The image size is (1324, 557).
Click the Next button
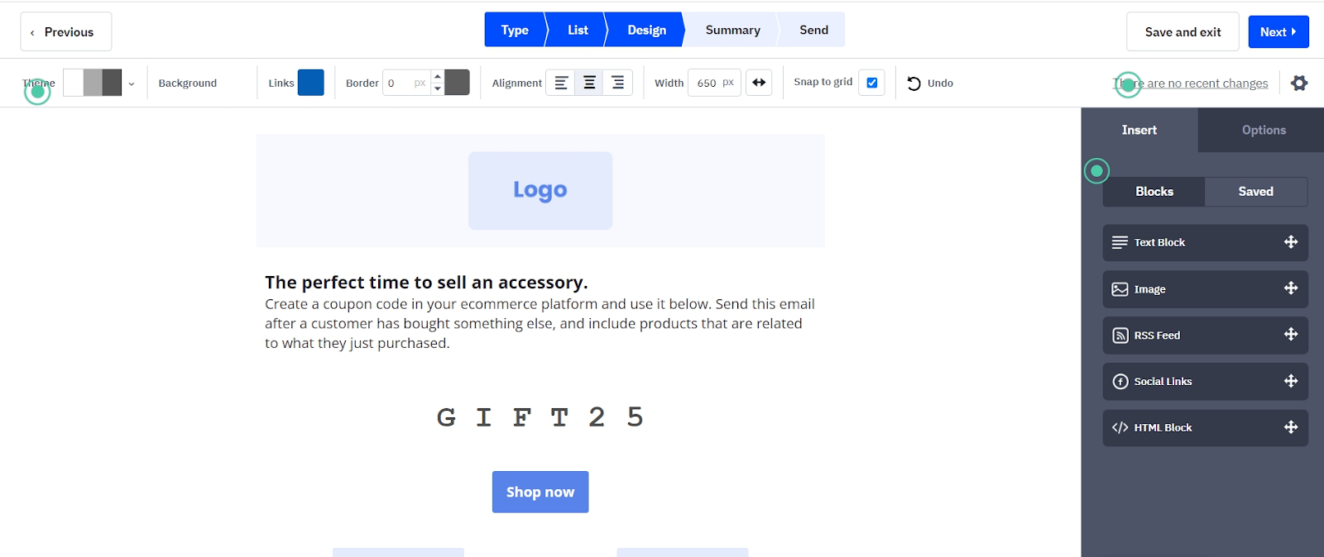tap(1278, 31)
